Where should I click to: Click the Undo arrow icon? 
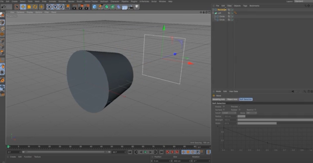[x=3, y=7]
